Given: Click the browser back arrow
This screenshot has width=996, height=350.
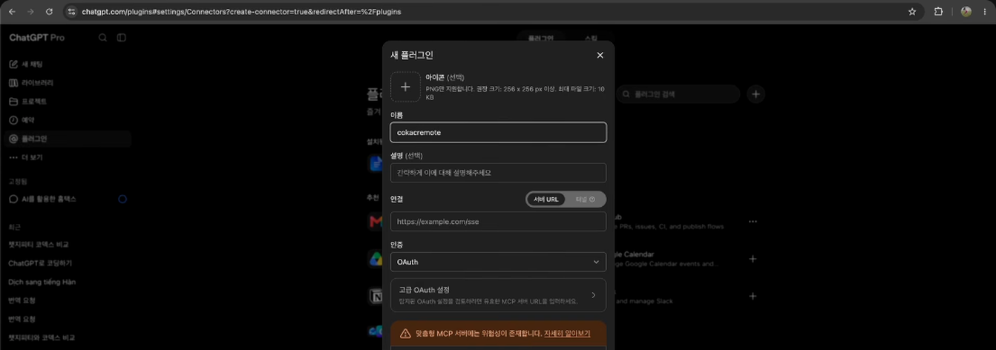Looking at the screenshot, I should click(12, 12).
